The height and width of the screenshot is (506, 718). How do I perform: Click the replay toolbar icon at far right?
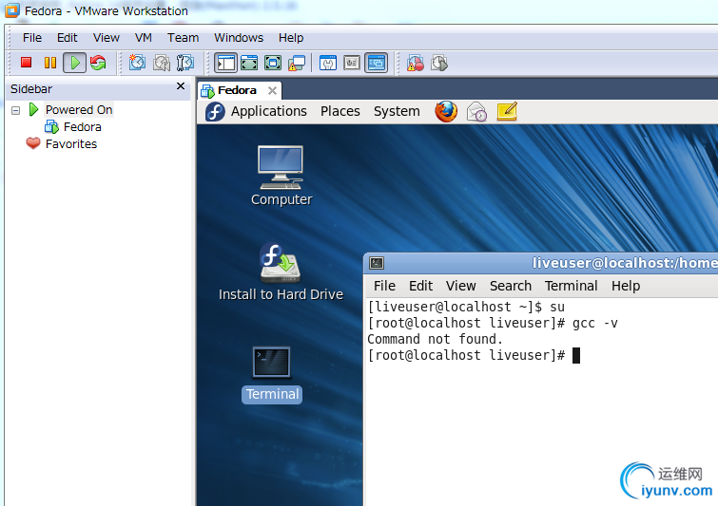click(439, 63)
